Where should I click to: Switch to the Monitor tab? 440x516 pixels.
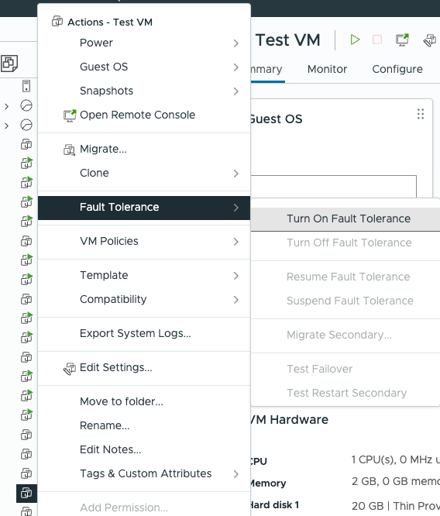tap(327, 69)
